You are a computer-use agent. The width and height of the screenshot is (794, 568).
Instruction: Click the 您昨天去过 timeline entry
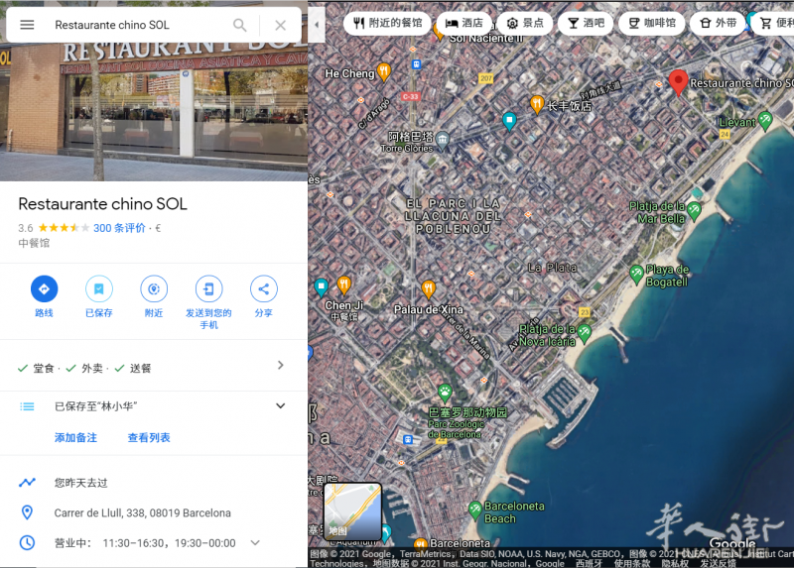[154, 483]
